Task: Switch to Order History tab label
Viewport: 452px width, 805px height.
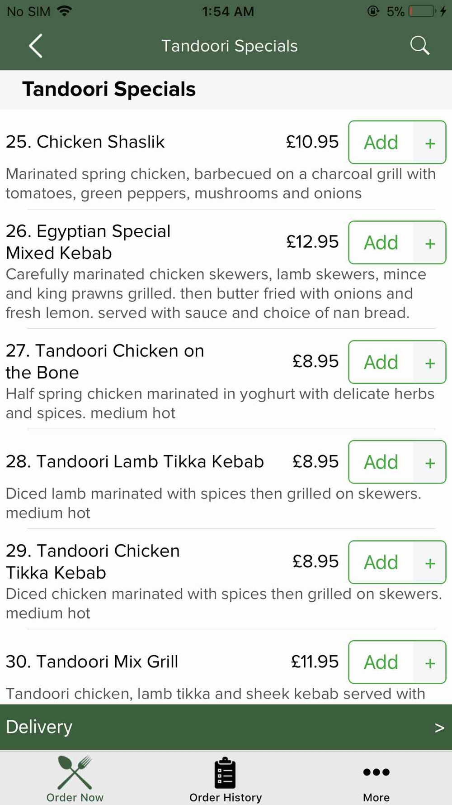Action: (226, 797)
